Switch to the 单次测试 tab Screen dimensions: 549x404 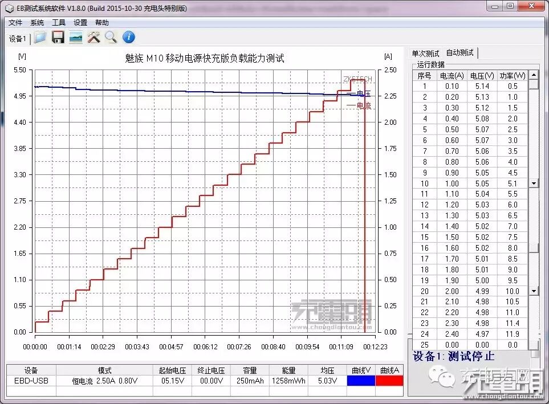[425, 54]
